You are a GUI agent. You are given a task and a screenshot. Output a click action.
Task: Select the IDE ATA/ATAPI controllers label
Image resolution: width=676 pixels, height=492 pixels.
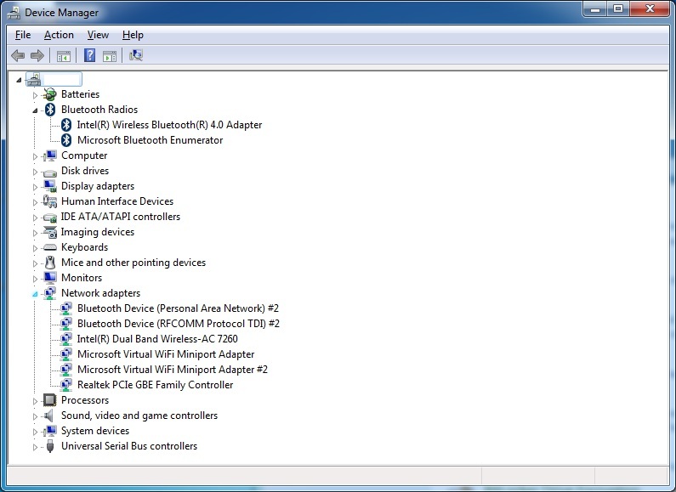tap(120, 217)
